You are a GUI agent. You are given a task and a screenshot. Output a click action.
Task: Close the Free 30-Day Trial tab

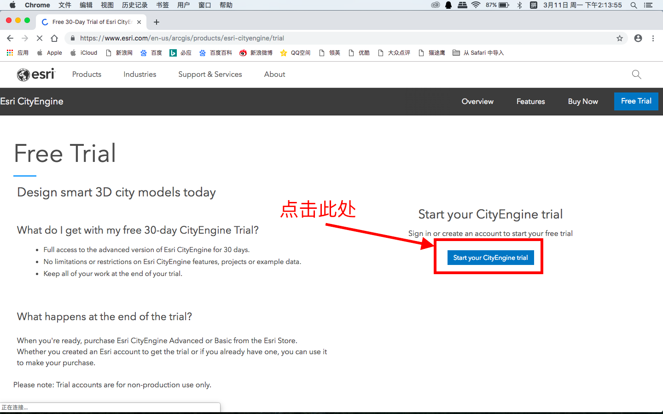(x=139, y=22)
